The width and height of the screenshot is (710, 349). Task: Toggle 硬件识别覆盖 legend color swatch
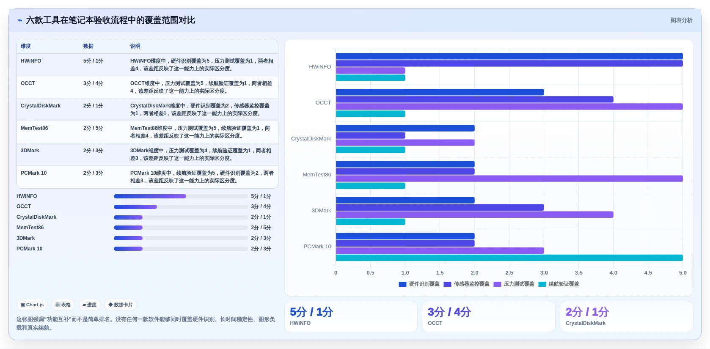[x=402, y=284]
